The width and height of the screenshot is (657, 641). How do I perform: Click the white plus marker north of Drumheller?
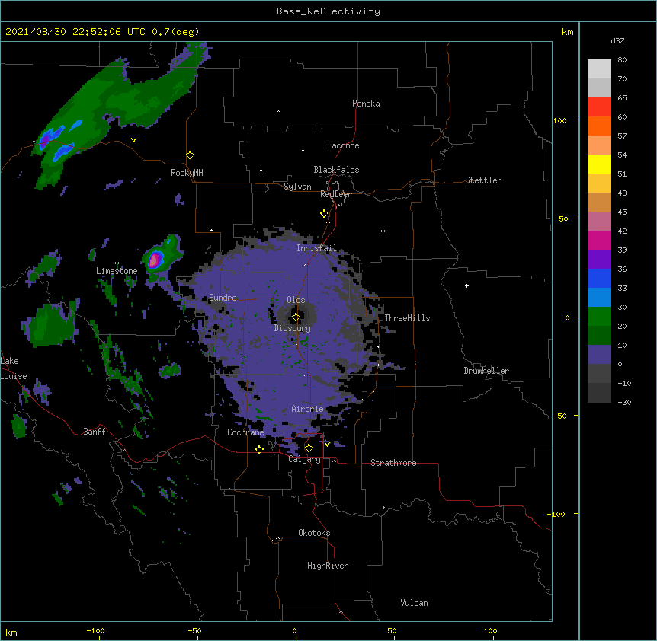[x=466, y=285]
